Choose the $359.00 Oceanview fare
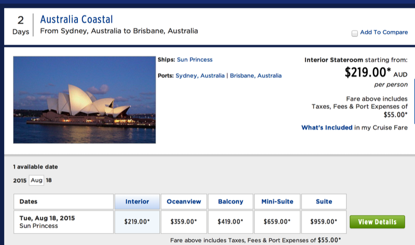Screen dimensions: 415x245 pos(184,222)
